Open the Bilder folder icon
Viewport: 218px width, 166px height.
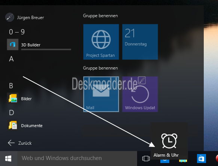click(x=13, y=98)
